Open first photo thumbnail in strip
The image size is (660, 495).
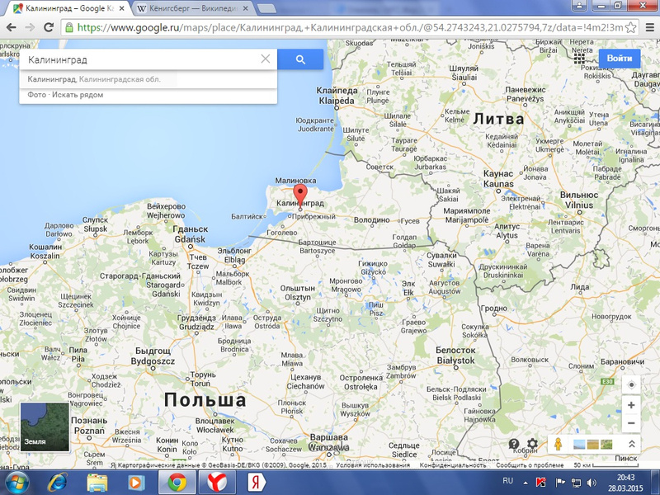[x=579, y=444]
